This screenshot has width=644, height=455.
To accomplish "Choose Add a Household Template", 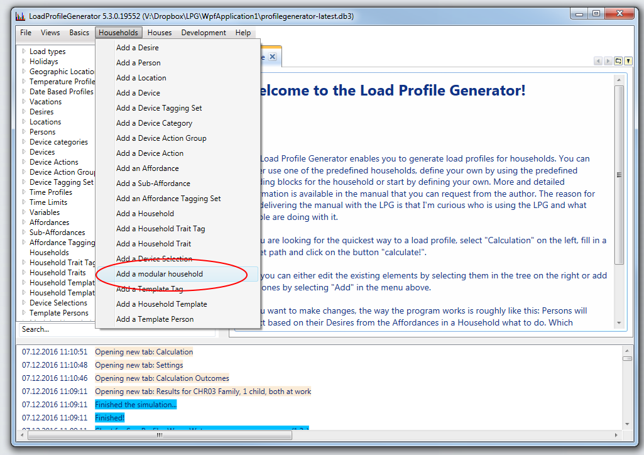I will [178, 304].
